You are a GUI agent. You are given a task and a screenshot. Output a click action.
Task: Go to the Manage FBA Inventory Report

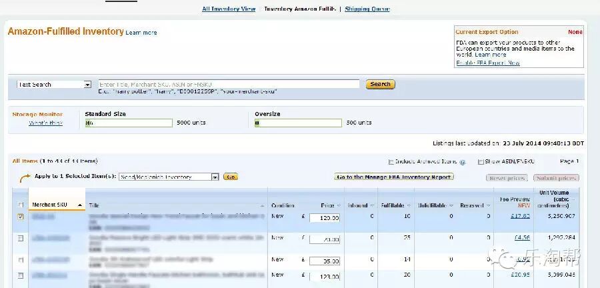point(394,177)
